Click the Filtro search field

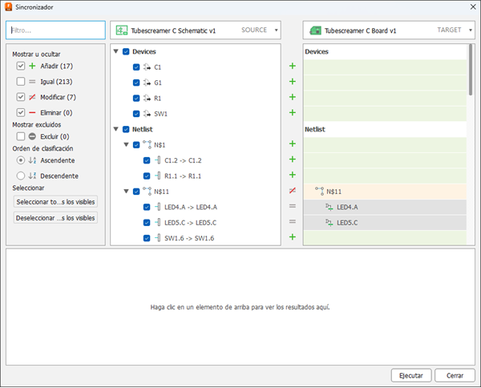tap(55, 30)
